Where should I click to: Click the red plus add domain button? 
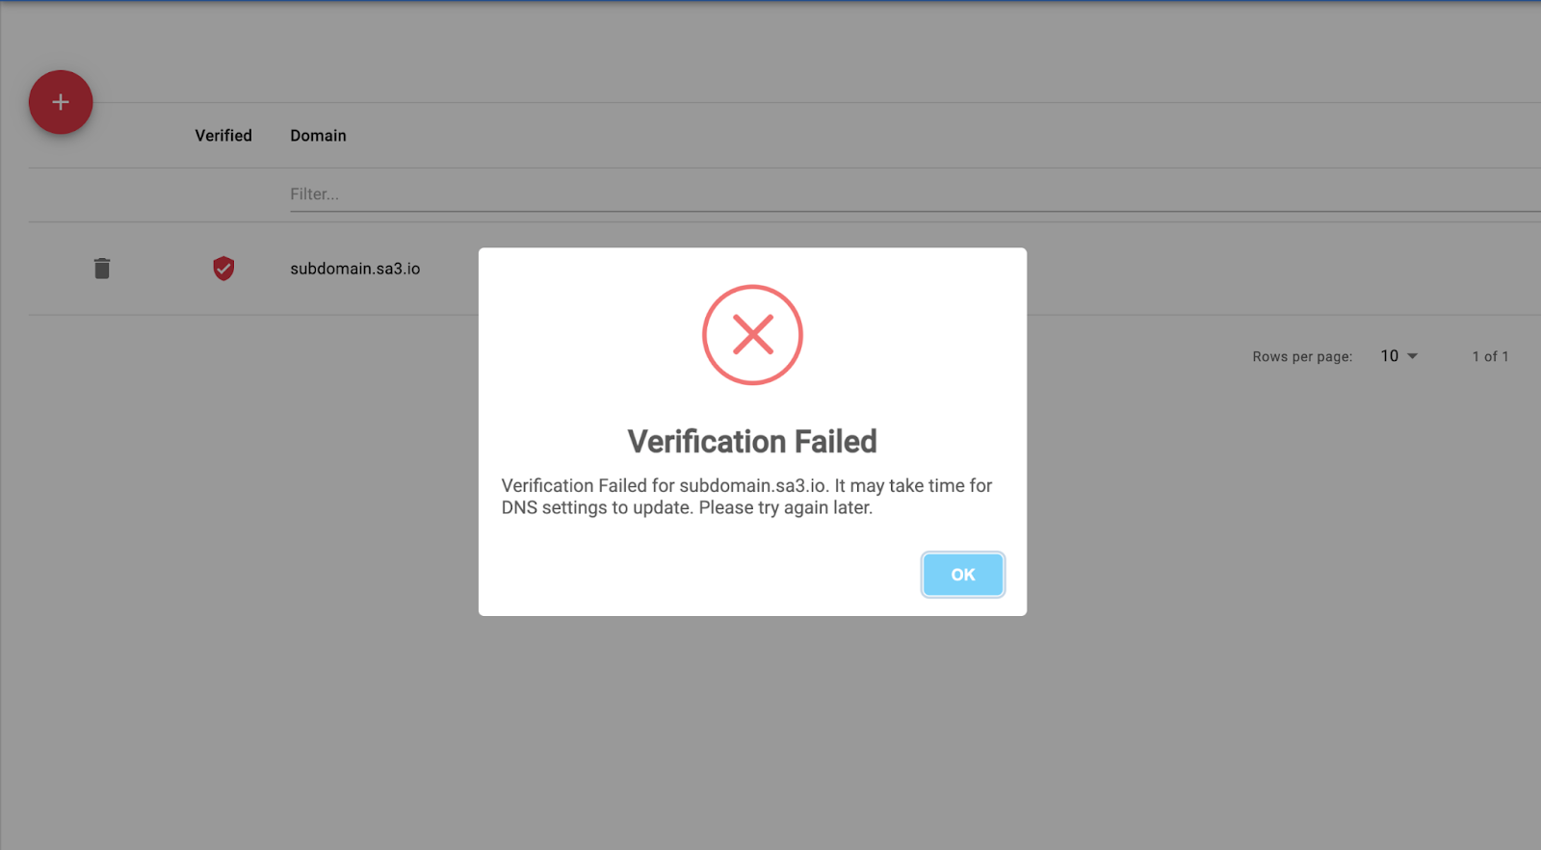[x=61, y=102]
